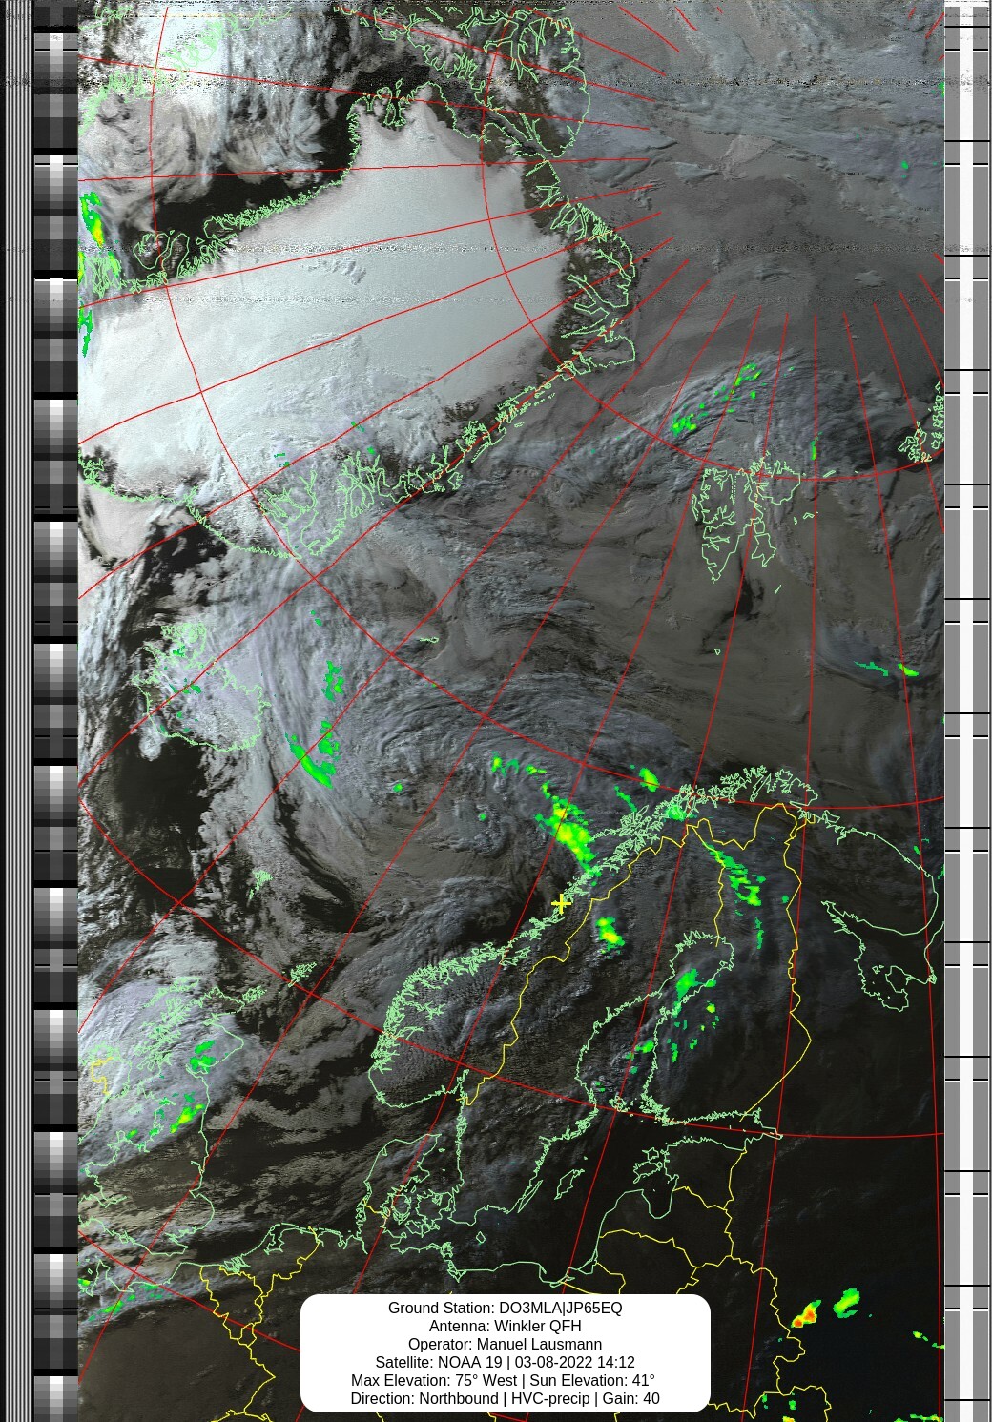The height and width of the screenshot is (1422, 992).
Task: Click the 'Direction: Northbound' text line
Action: point(505,1398)
